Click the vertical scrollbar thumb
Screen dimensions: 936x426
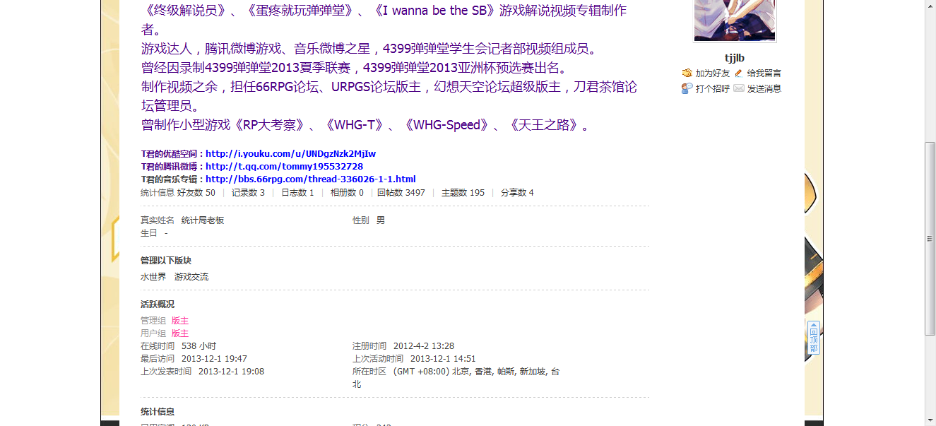tap(930, 238)
